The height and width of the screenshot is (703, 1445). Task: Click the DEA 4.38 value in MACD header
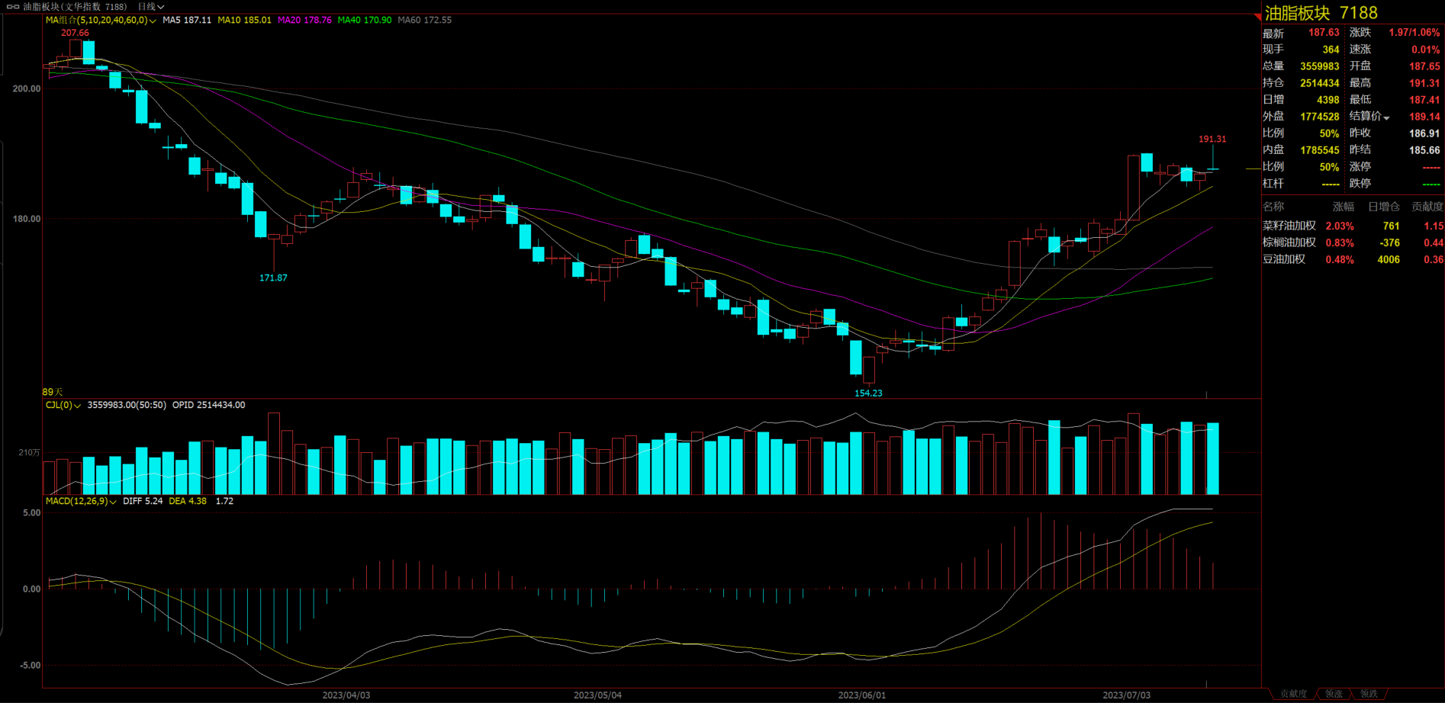tap(188, 502)
